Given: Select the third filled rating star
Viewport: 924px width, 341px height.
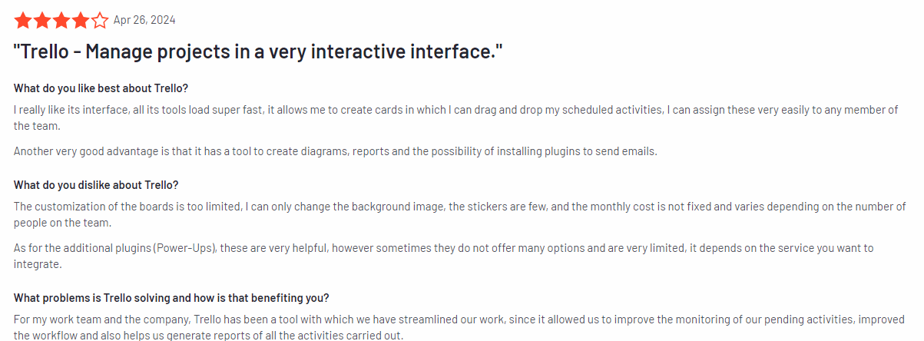Looking at the screenshot, I should click(61, 21).
